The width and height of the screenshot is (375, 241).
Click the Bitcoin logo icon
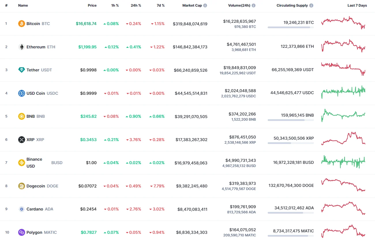pos(21,24)
